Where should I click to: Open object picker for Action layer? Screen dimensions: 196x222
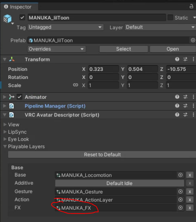click(180, 199)
